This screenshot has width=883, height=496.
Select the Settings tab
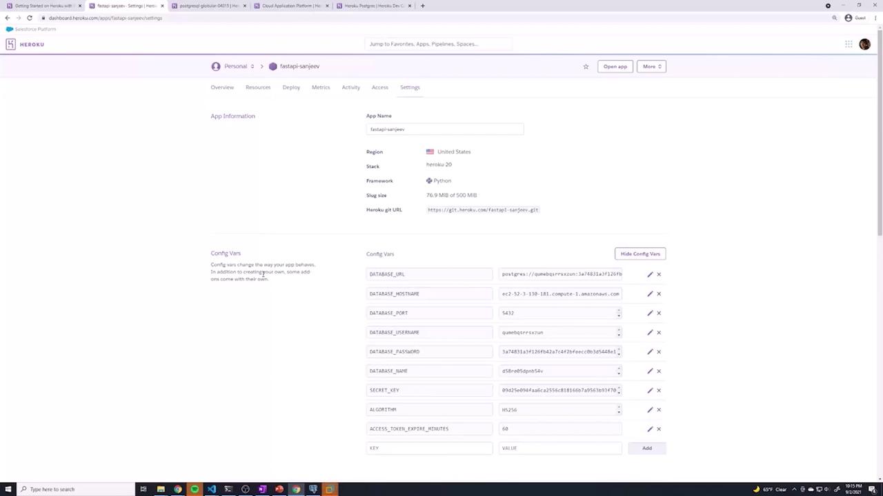tap(410, 87)
